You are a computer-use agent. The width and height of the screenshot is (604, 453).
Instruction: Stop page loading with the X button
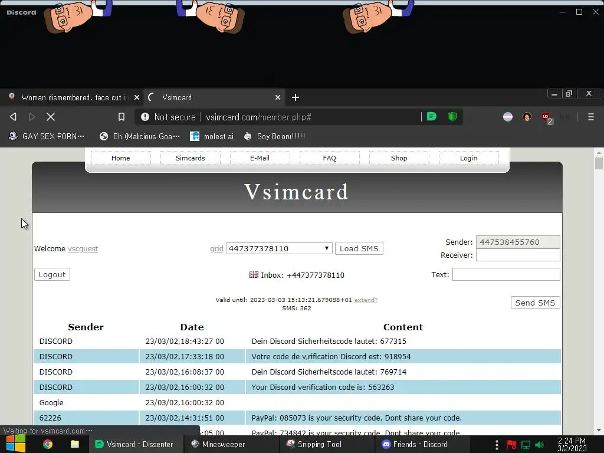click(51, 117)
